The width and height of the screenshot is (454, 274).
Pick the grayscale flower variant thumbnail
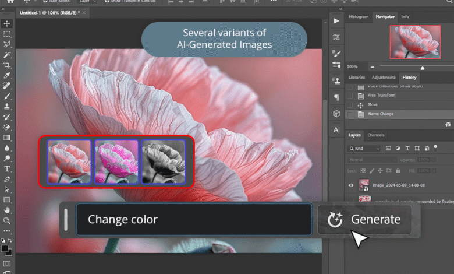[x=163, y=161]
